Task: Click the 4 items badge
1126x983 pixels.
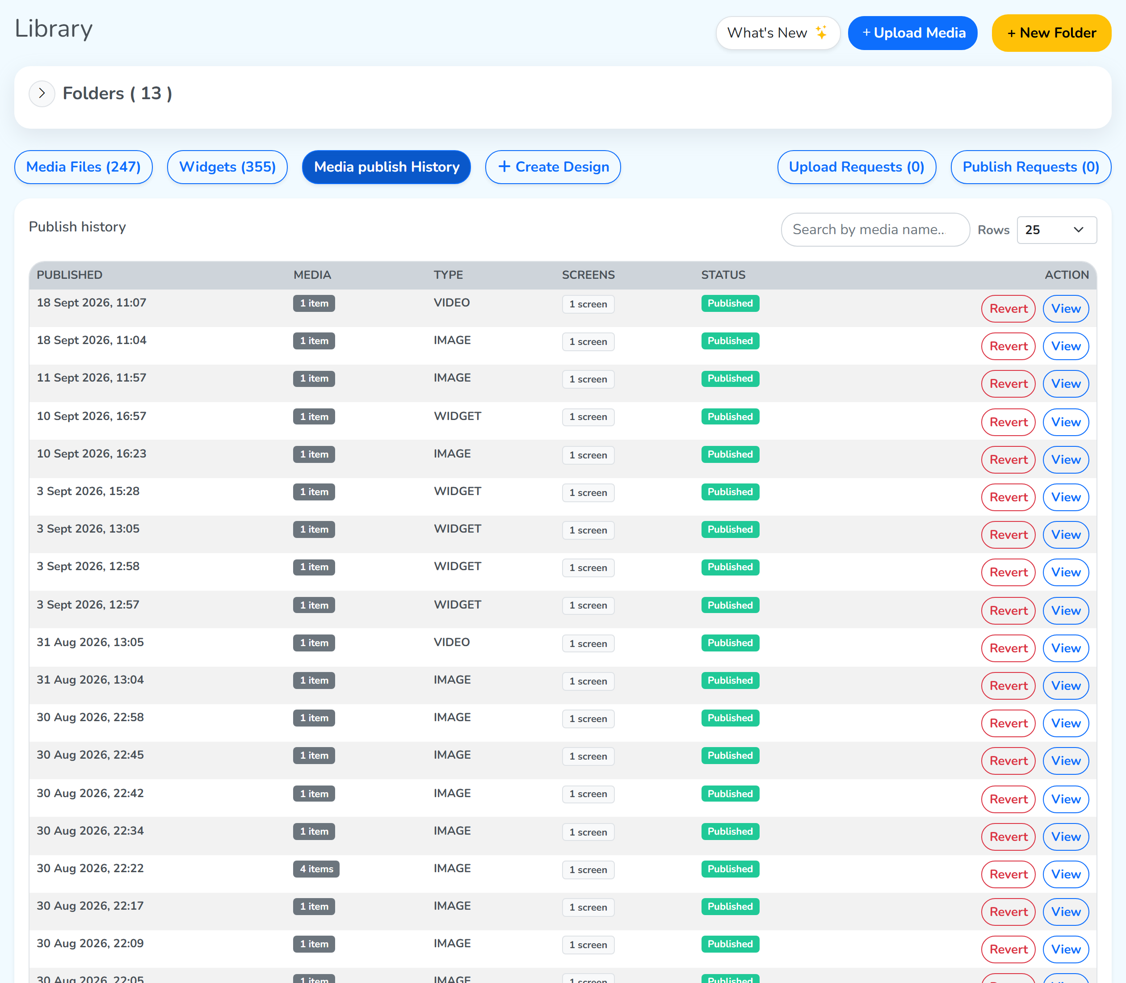Action: (316, 869)
